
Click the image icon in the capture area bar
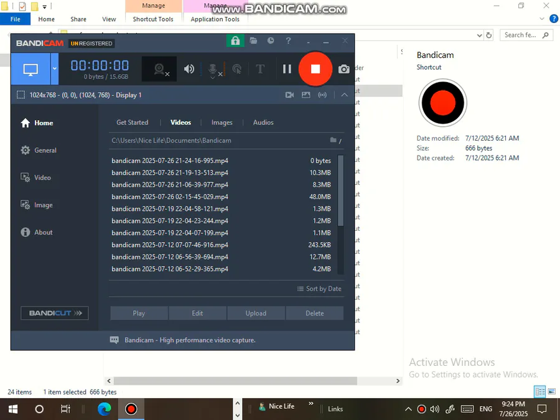(306, 95)
